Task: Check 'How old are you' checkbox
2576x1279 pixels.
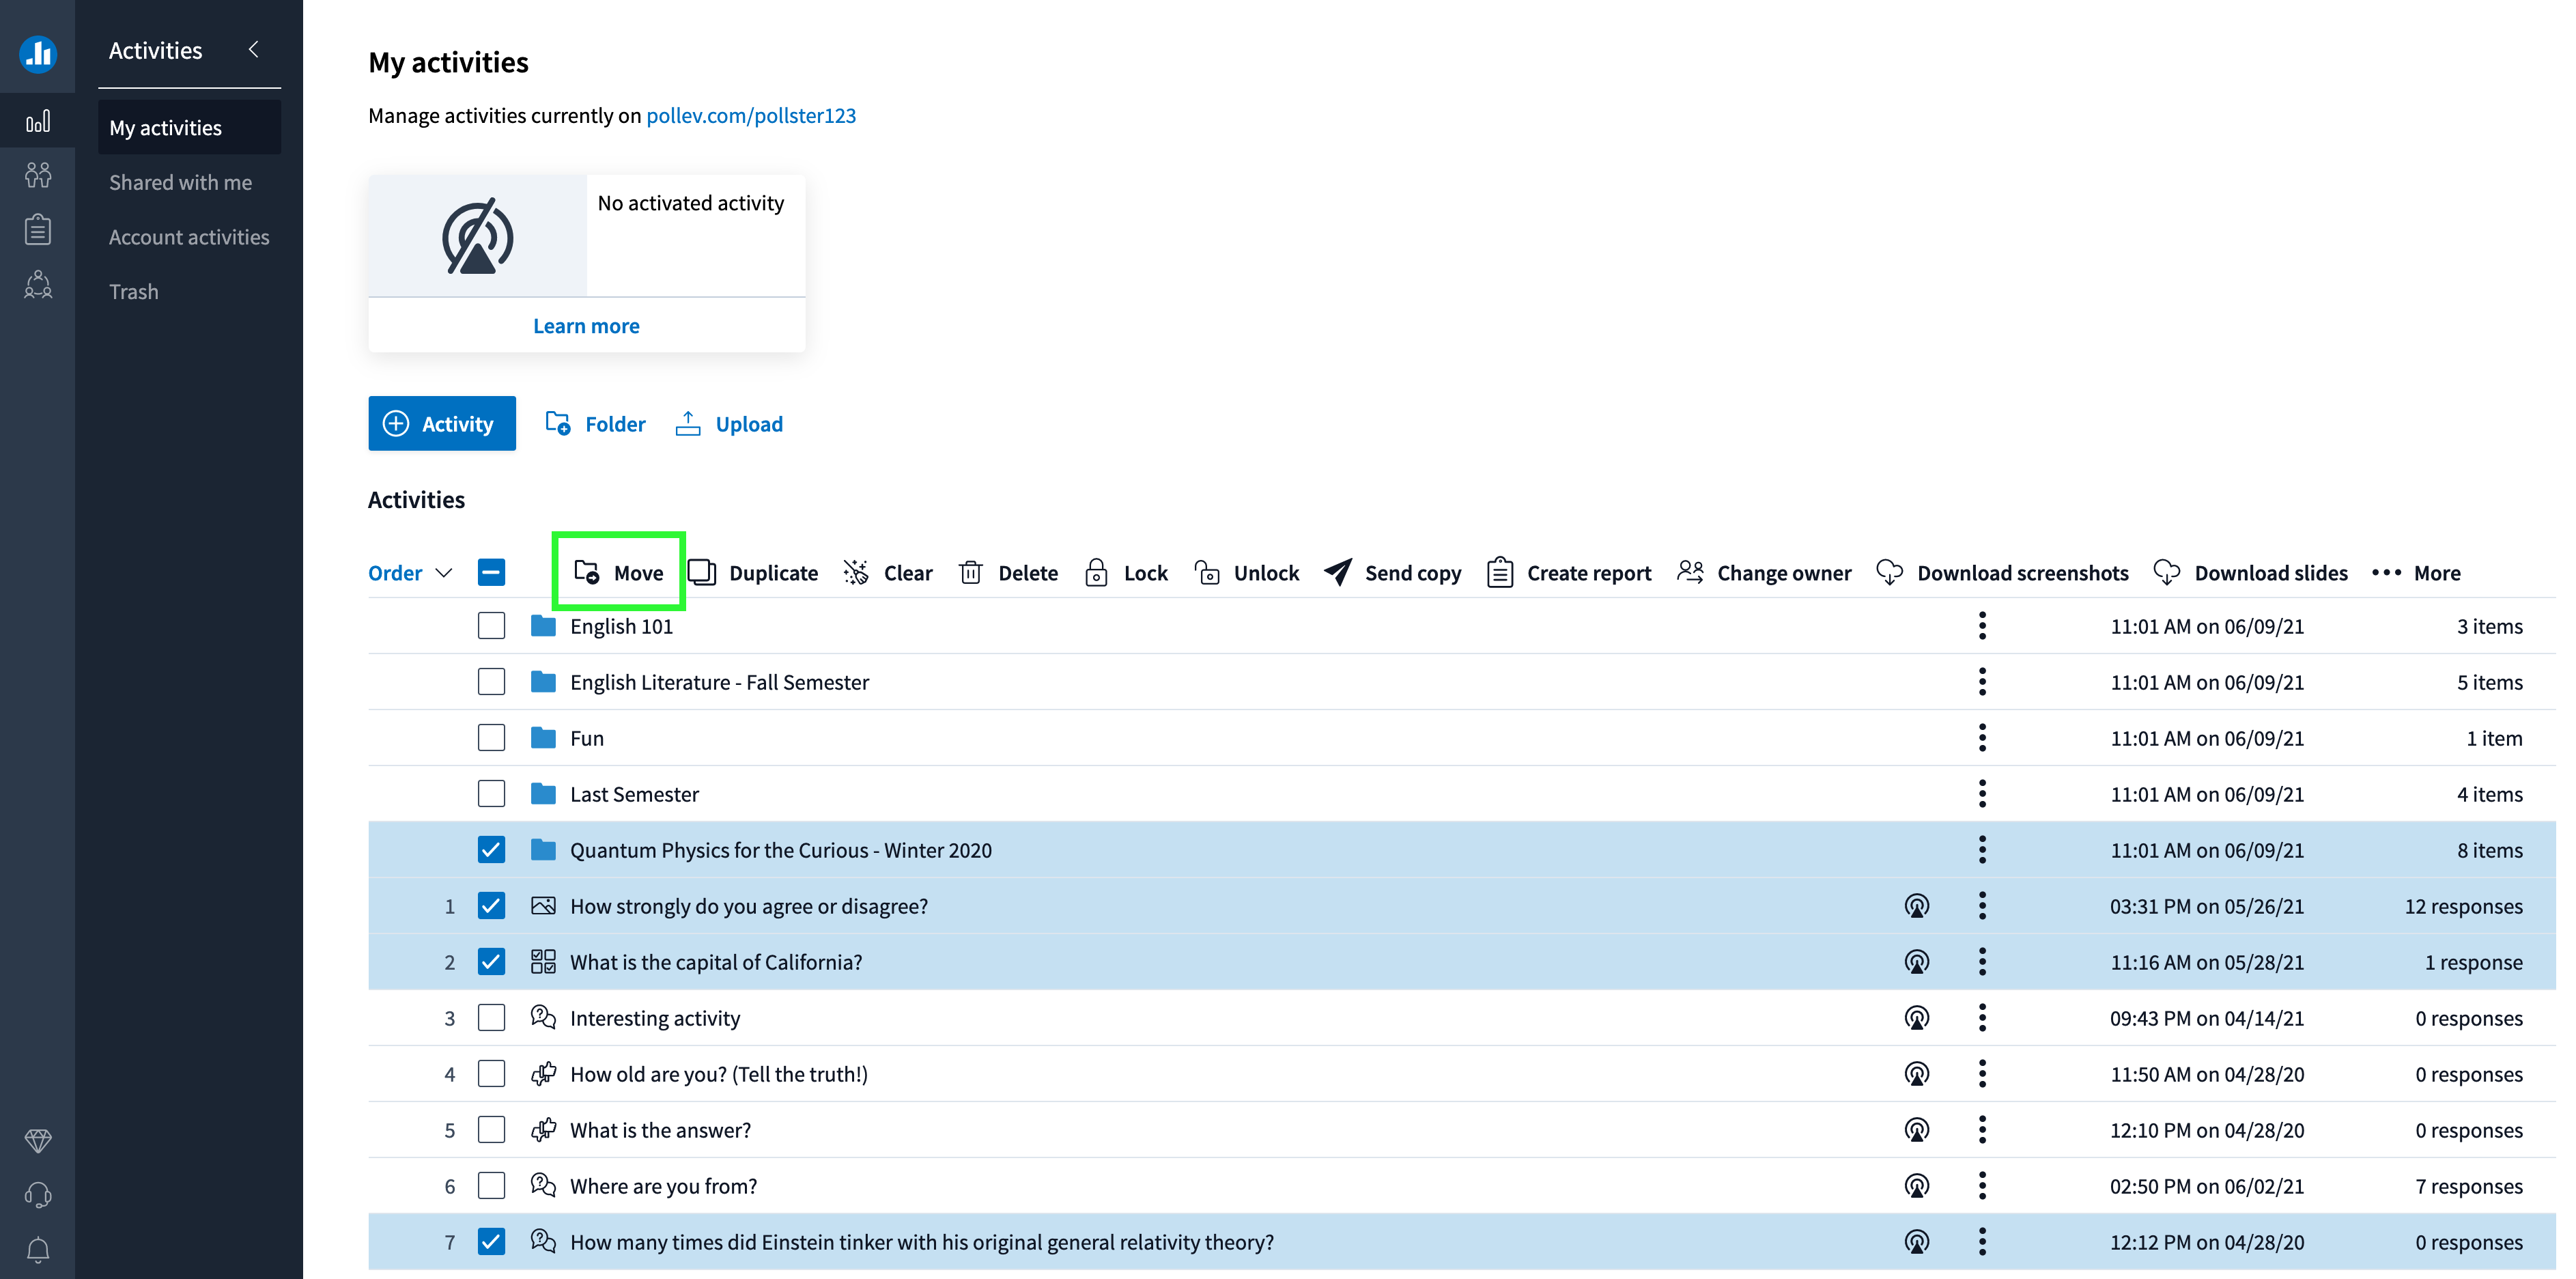Action: (491, 1074)
